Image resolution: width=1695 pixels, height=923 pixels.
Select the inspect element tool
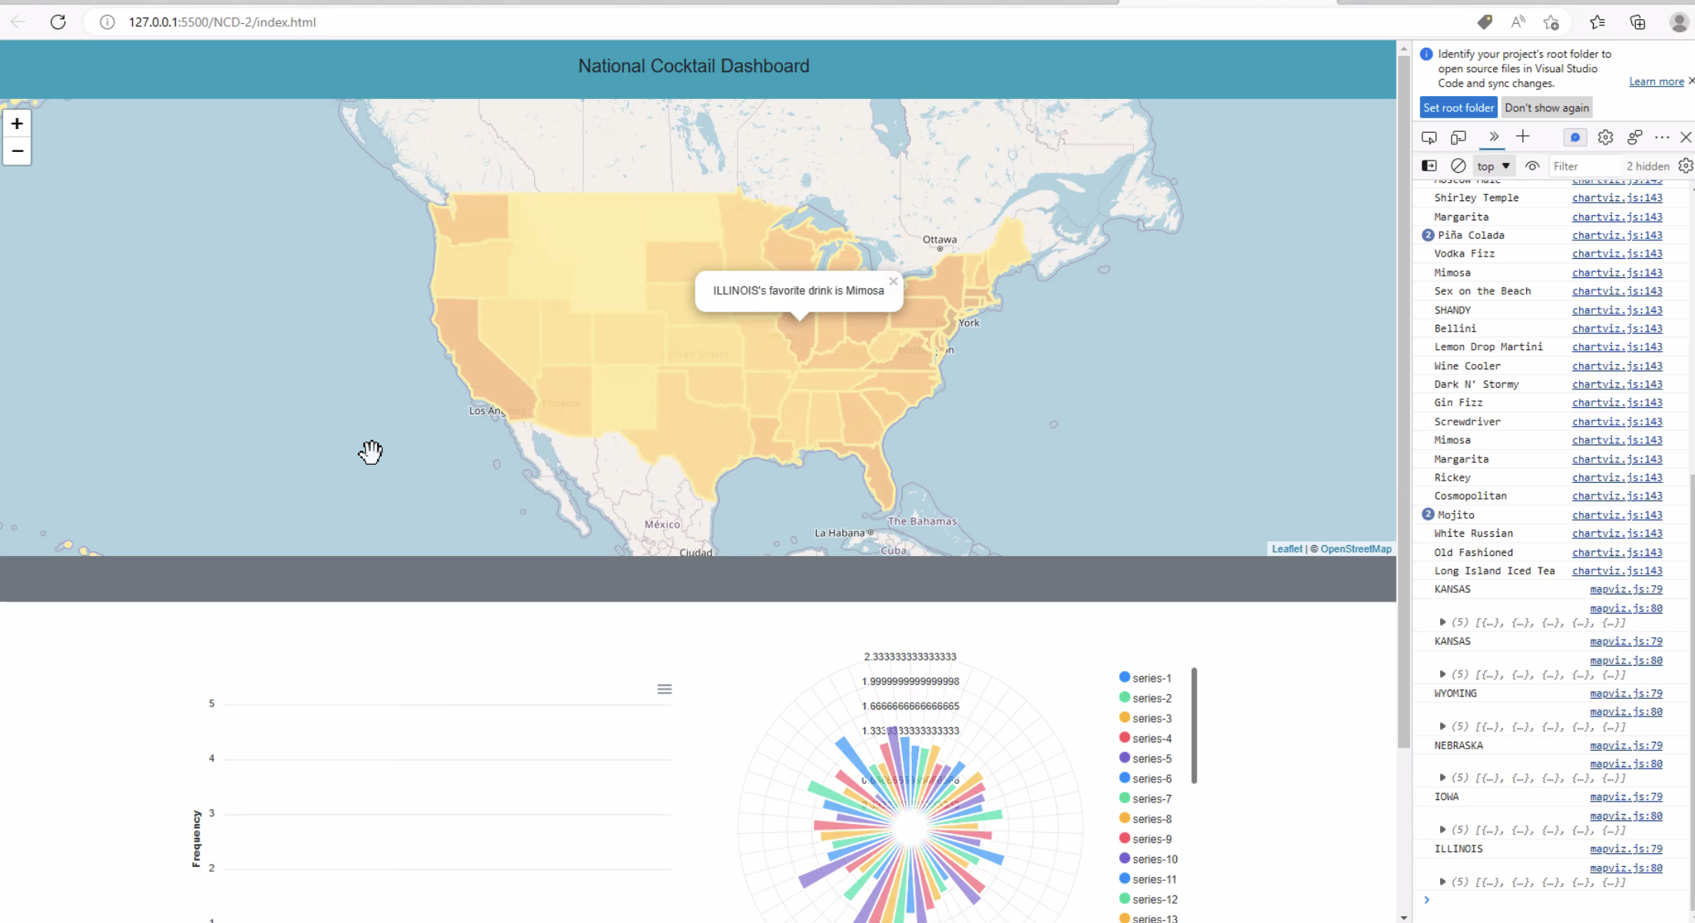tap(1429, 137)
